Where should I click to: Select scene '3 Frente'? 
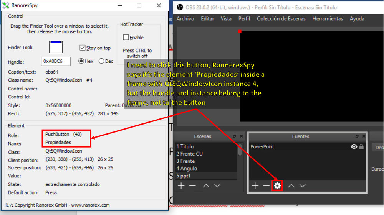click(x=206, y=161)
